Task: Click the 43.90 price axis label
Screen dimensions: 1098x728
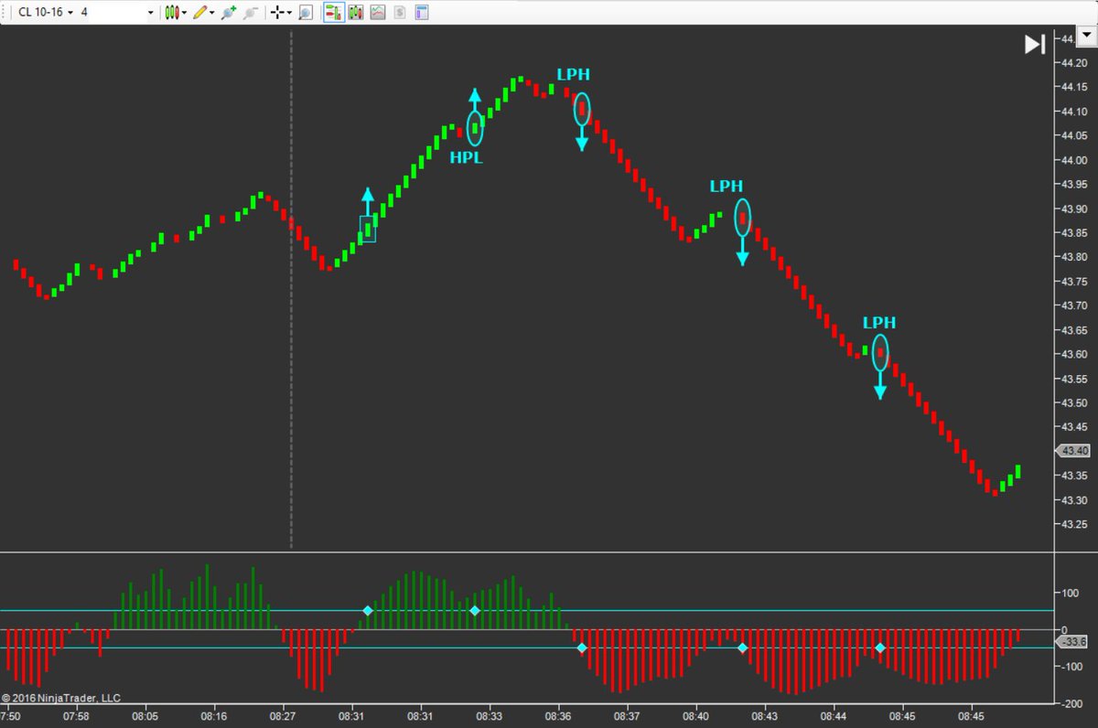Action: [1072, 209]
